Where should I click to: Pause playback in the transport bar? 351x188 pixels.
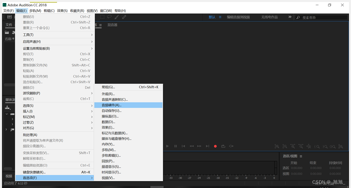tap(176, 146)
